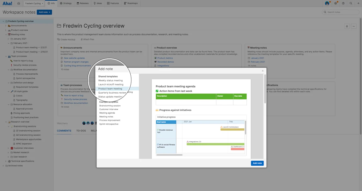362x191 pixels.
Task: Click the horizontal scrollbar under initiative chart
Action: 169,155
